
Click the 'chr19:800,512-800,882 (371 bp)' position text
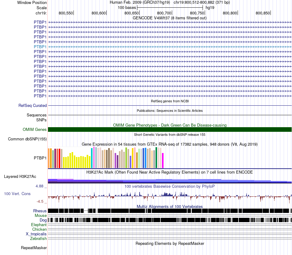point(202,2)
